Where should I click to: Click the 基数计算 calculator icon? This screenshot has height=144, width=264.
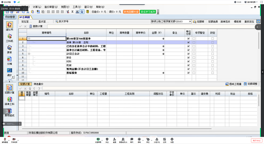(x=30, y=26)
